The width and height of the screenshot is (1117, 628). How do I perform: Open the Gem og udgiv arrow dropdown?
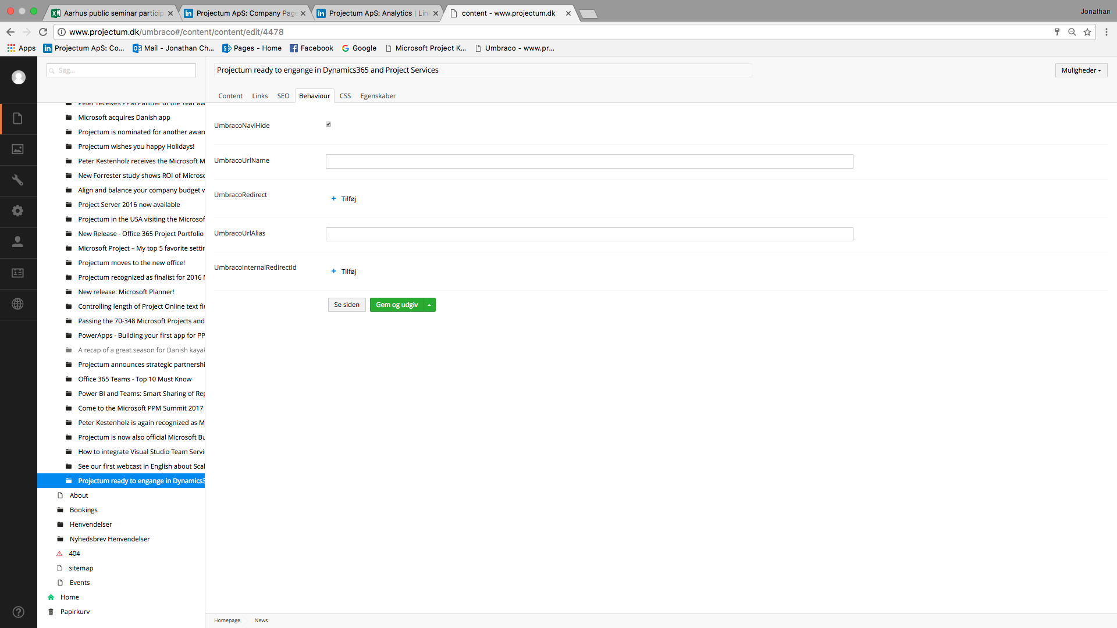click(429, 305)
